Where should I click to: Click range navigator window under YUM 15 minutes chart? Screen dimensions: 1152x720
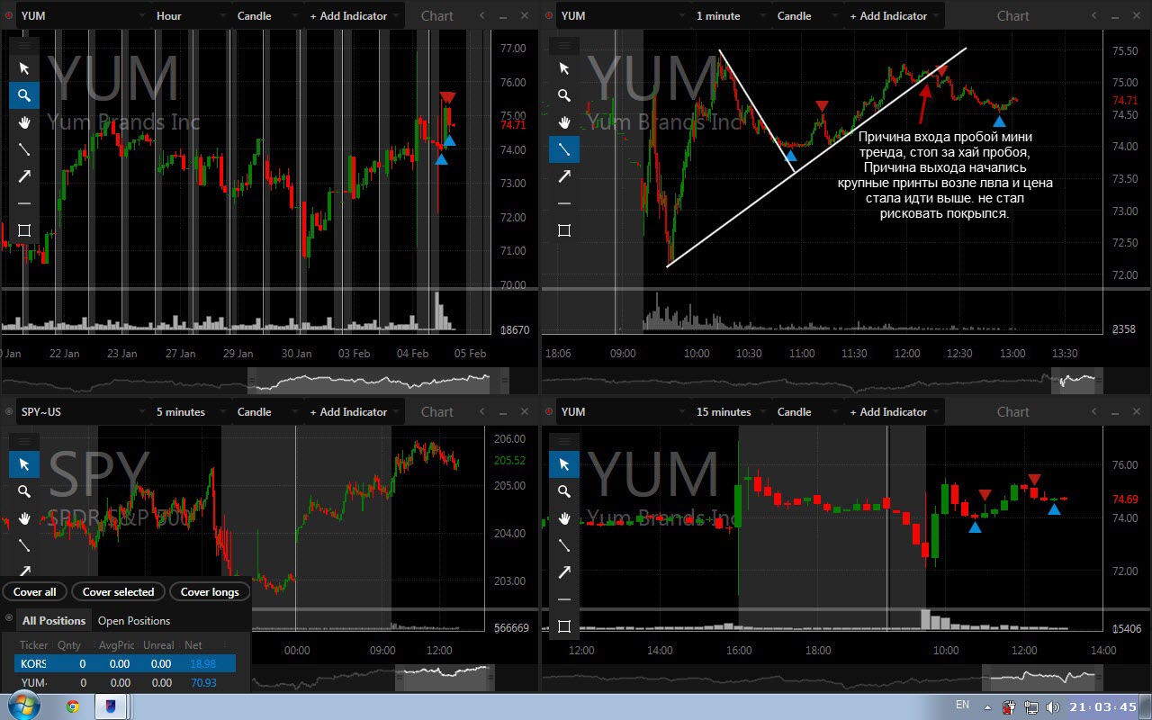[x=1042, y=678]
